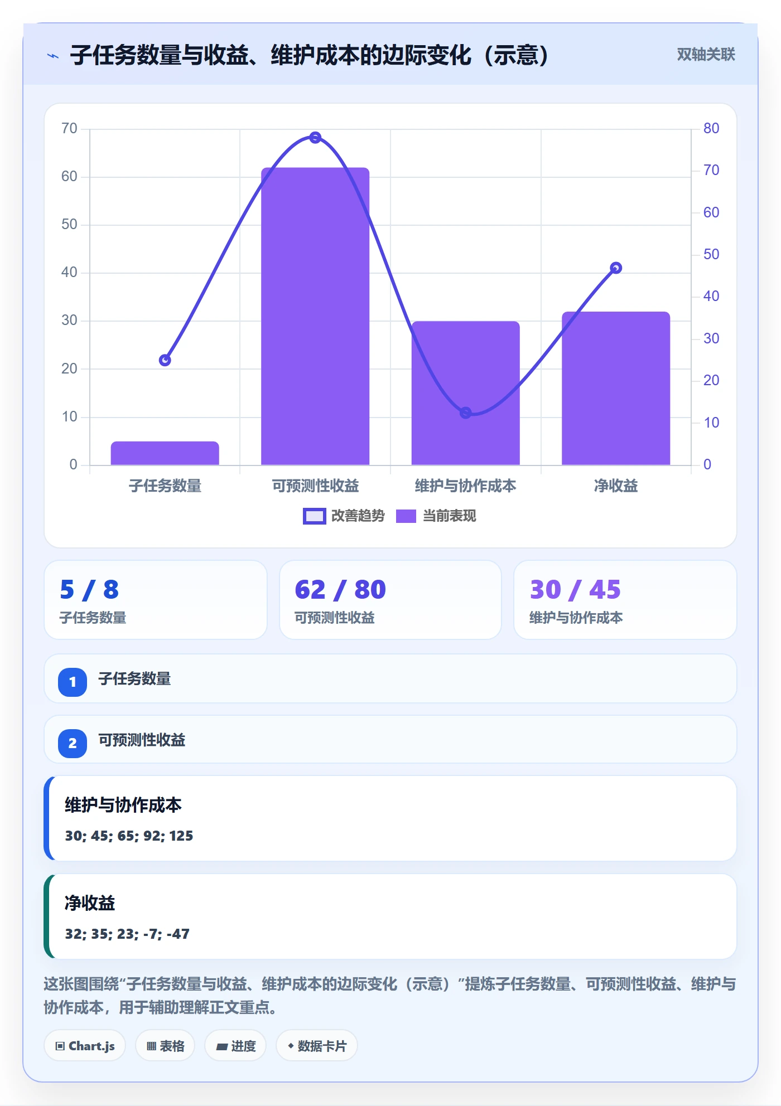The image size is (781, 1106).
Task: Click the Chart.js tag
Action: 85,1046
